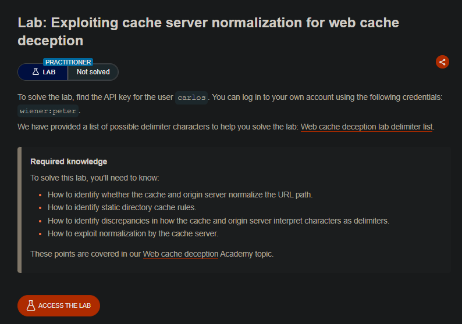
Task: Click the lab title heading
Action: 208,31
